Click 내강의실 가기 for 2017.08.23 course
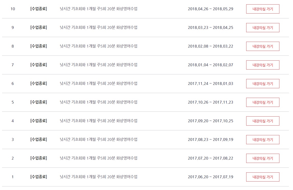293x190 pixels. click(x=263, y=140)
